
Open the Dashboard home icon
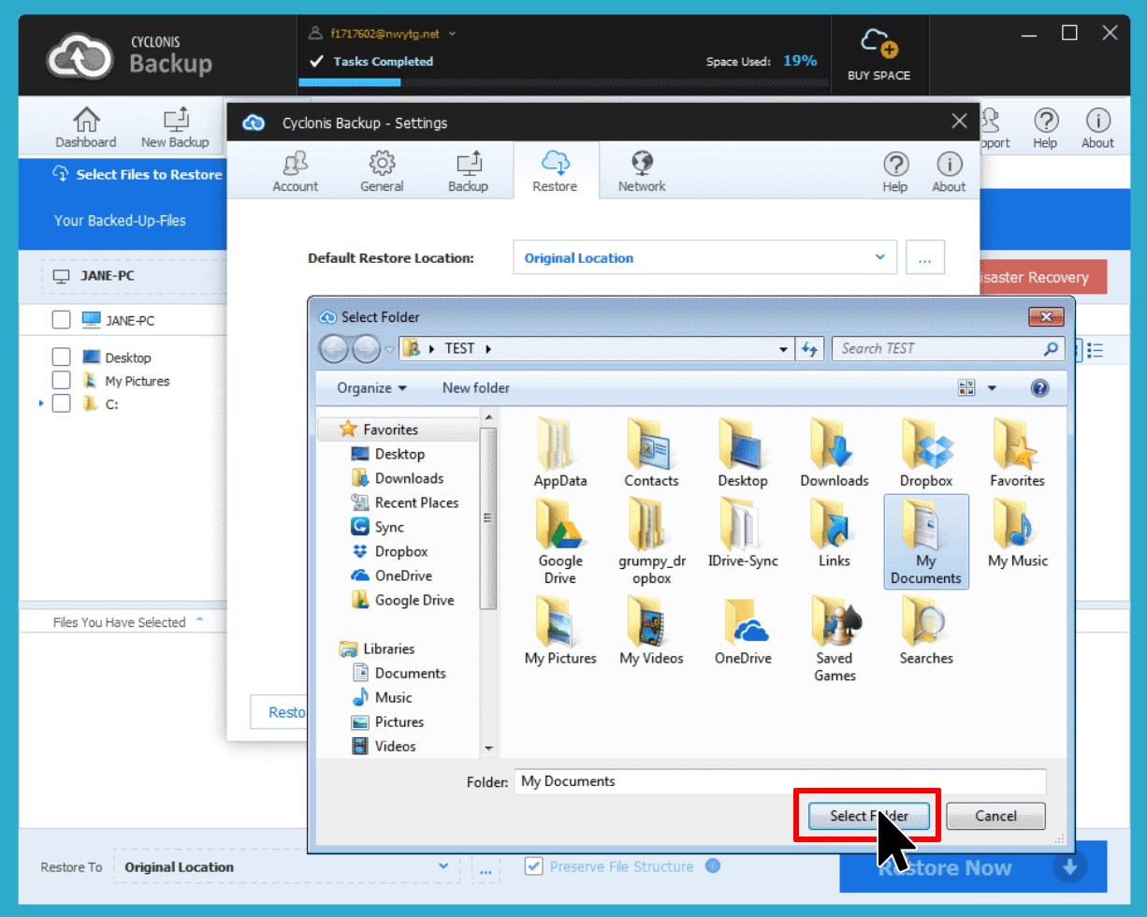86,120
